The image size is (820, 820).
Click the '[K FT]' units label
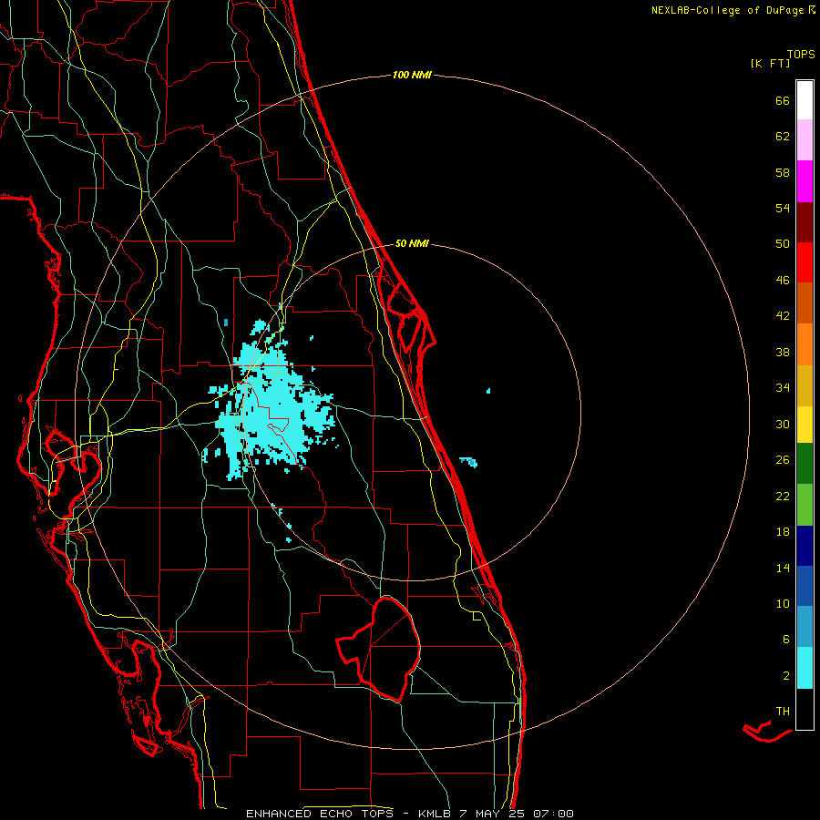click(770, 64)
